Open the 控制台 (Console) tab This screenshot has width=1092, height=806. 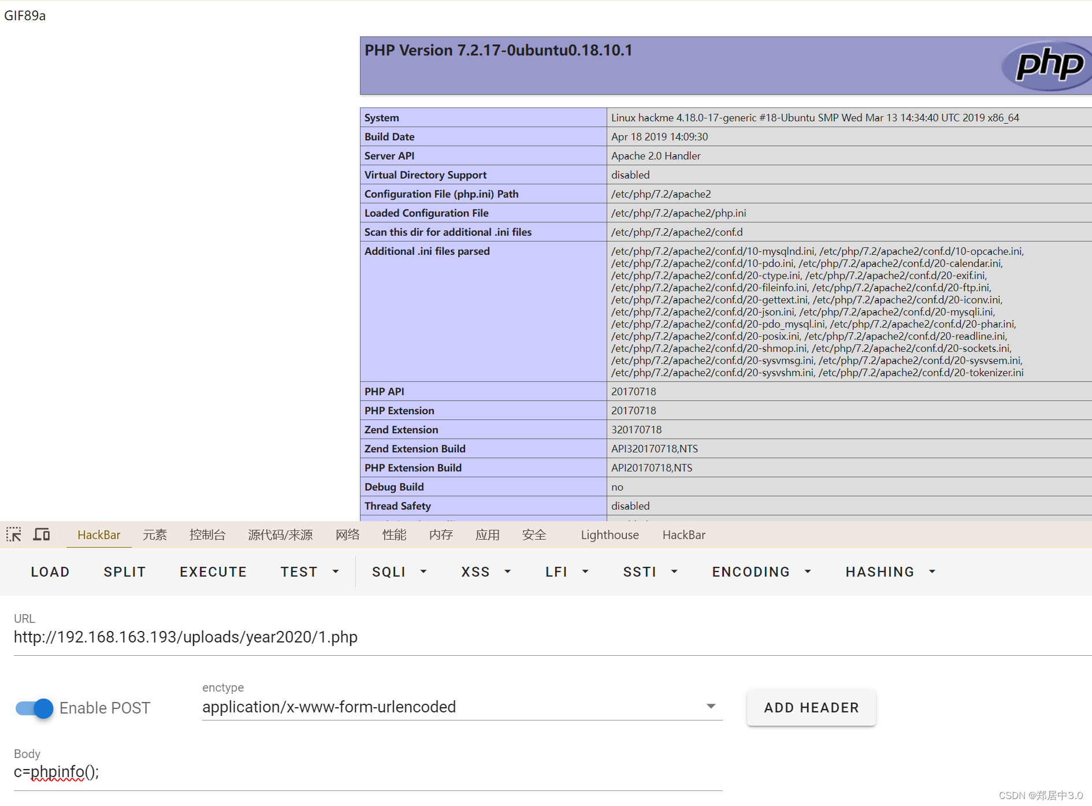tap(207, 535)
